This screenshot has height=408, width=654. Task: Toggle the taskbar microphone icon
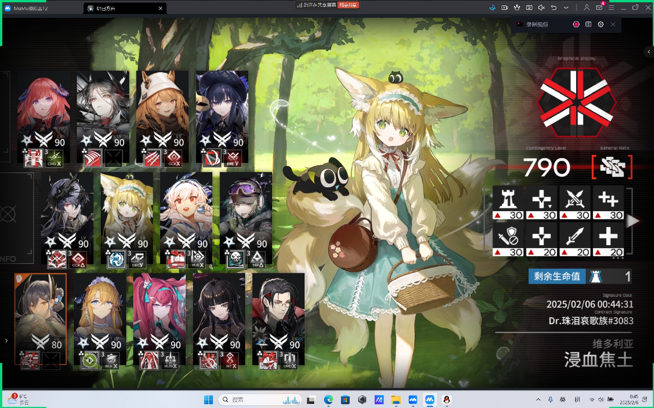(551, 400)
